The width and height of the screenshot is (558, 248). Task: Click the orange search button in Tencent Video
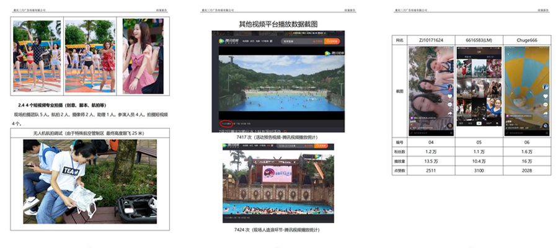[x=332, y=42]
